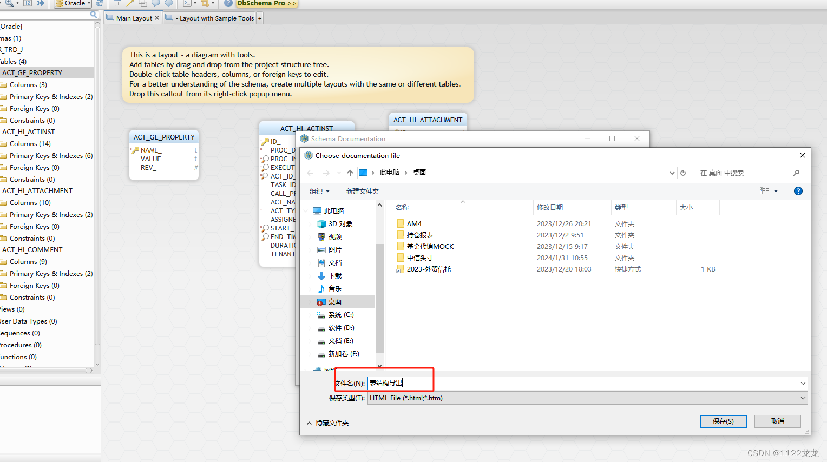Open the view options dropdown arrow

click(x=776, y=191)
